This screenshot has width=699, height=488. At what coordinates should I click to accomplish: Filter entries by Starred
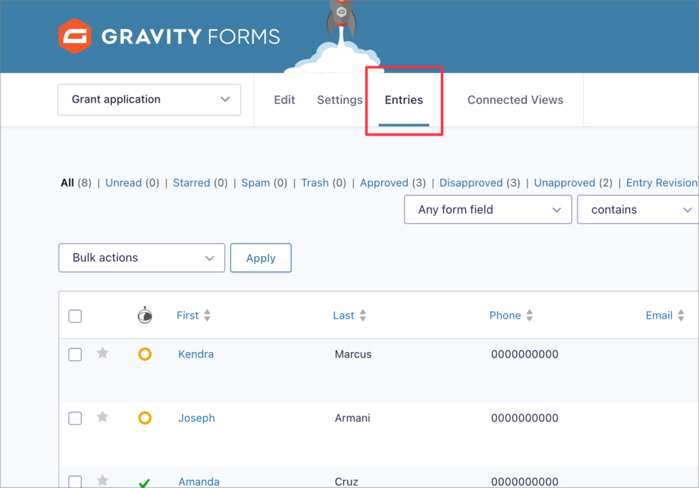pyautogui.click(x=191, y=183)
